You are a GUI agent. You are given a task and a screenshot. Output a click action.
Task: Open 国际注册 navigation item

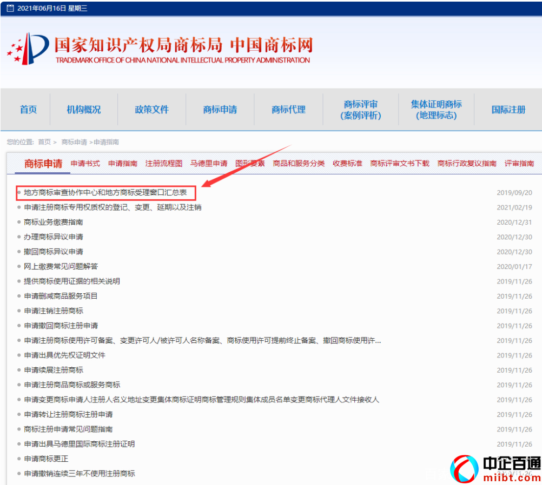[508, 110]
